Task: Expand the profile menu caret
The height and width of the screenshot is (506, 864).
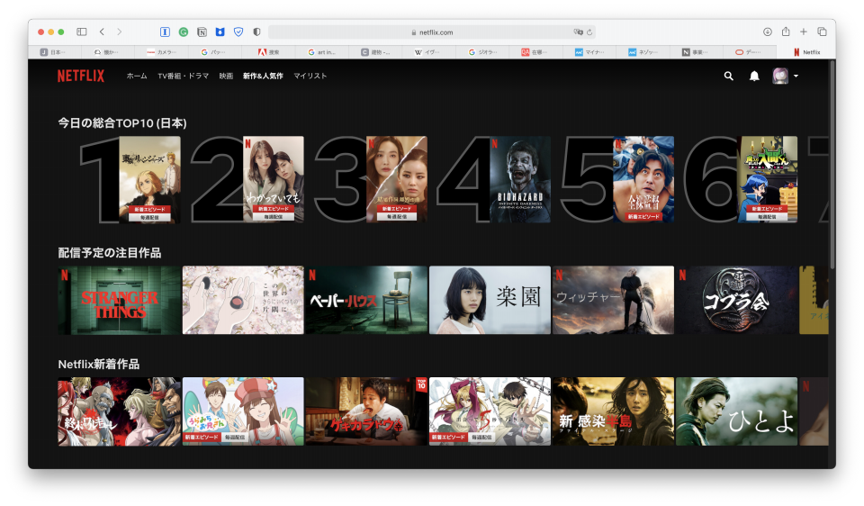Action: 796,76
